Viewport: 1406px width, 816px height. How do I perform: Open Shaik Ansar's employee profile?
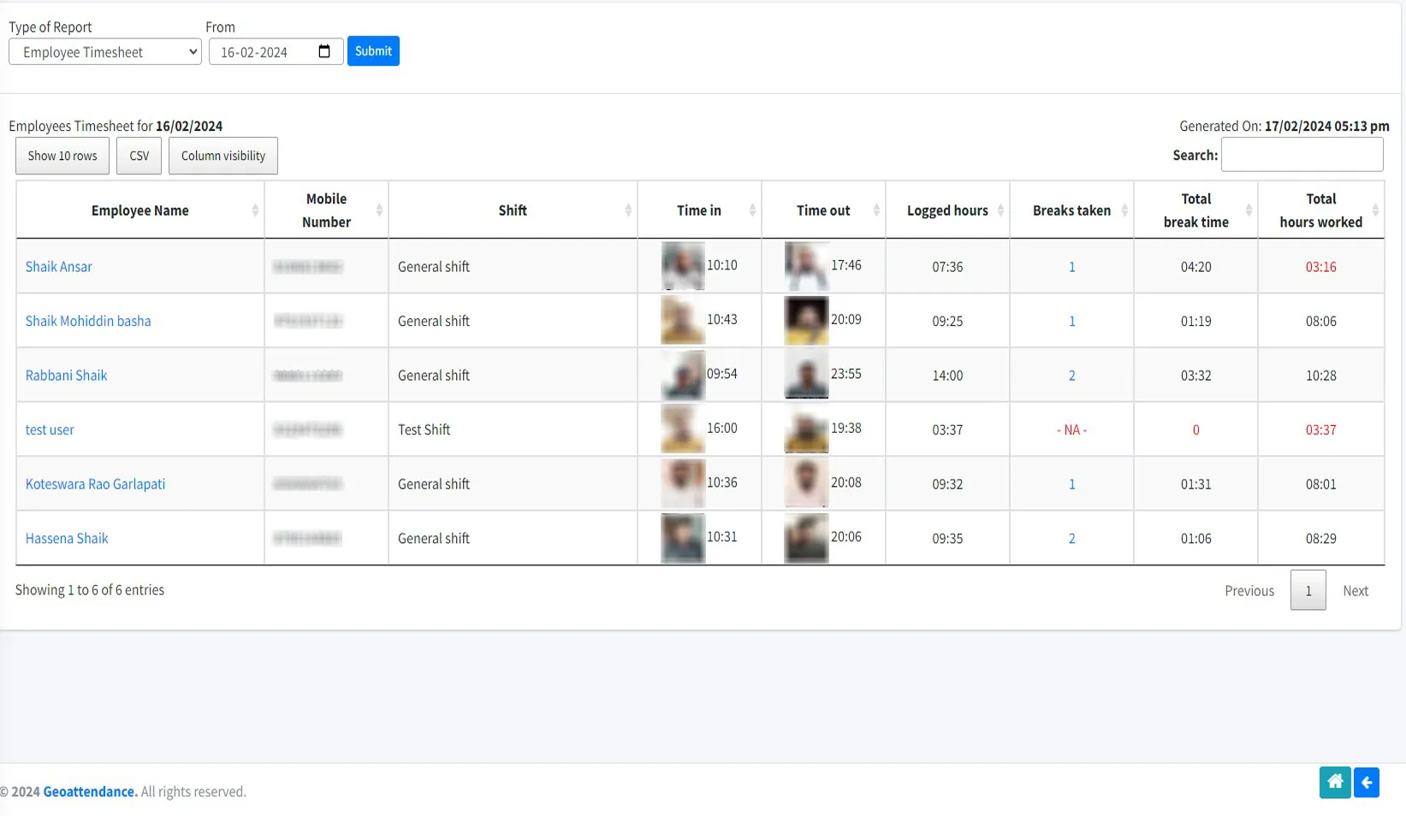coord(58,266)
